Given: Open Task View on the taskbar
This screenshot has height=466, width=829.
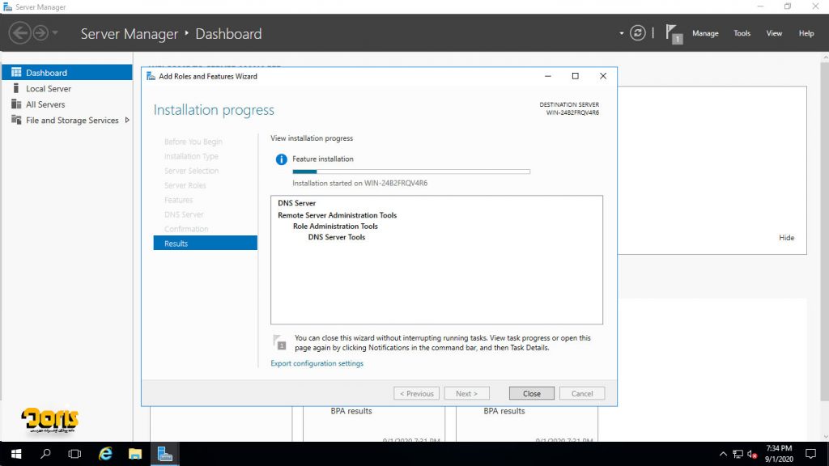Looking at the screenshot, I should 74,454.
